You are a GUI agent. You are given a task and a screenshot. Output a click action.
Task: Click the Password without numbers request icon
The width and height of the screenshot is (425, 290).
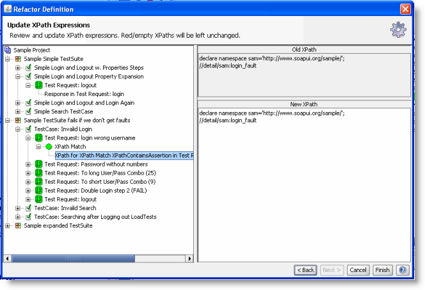39,164
